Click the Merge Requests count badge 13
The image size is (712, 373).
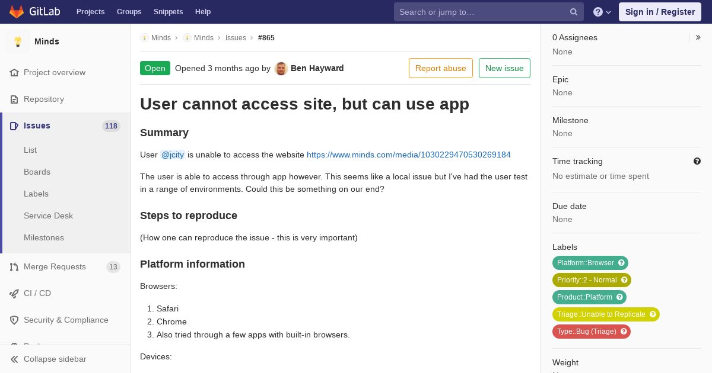tap(113, 266)
